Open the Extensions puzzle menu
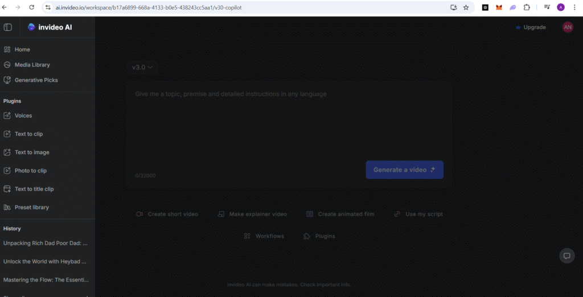Viewport: 583px width, 297px height. [527, 7]
